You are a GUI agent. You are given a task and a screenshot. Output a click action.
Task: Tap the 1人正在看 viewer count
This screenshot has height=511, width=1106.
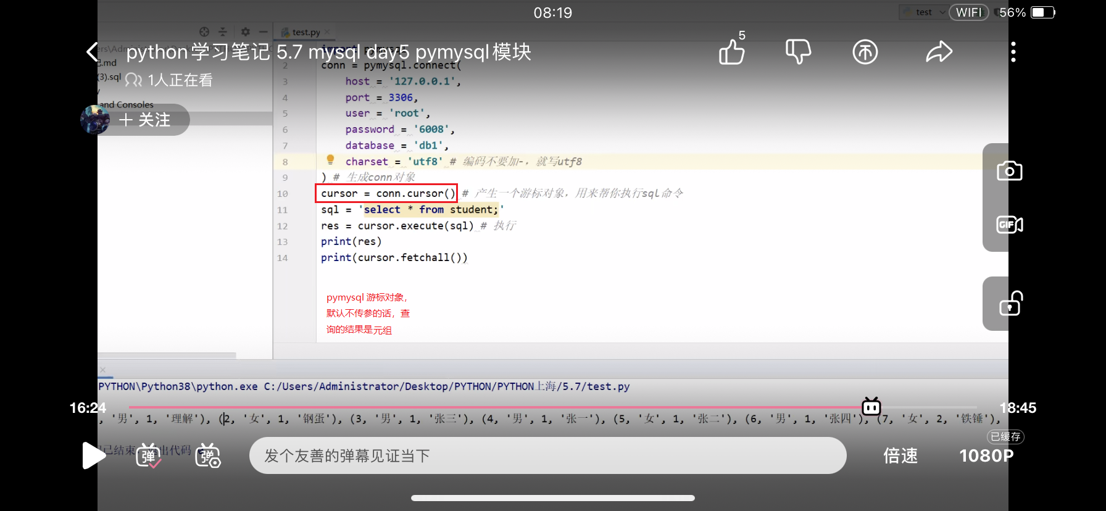(x=169, y=80)
